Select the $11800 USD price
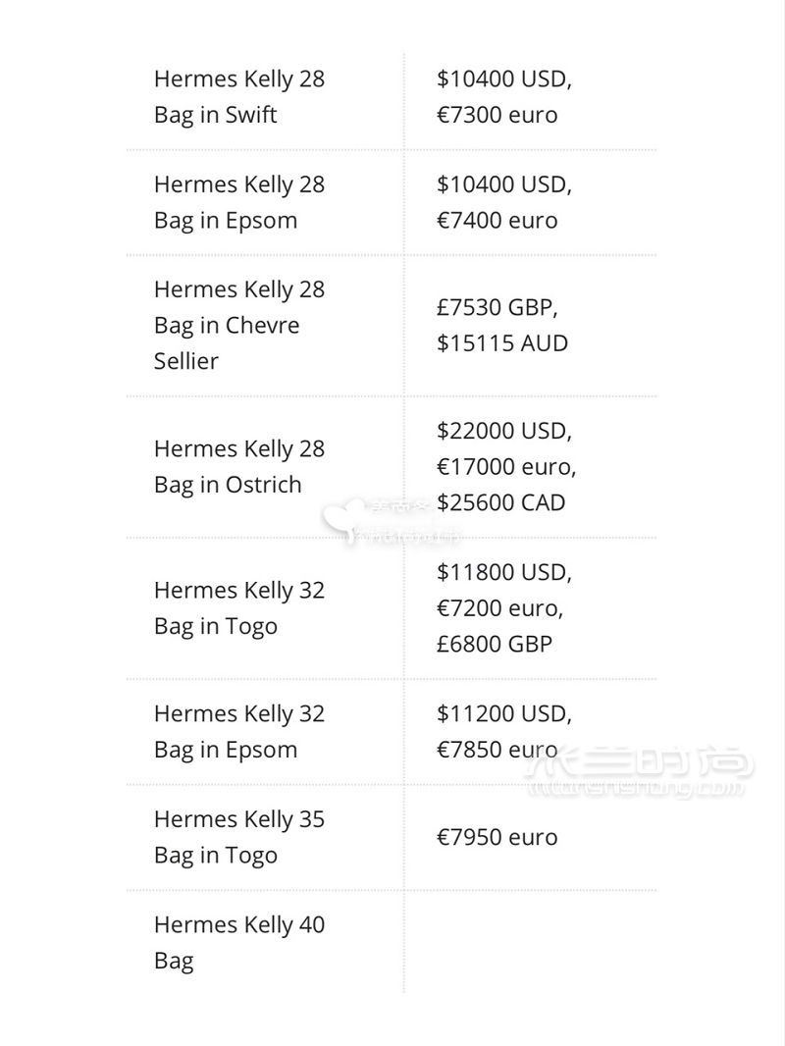The width and height of the screenshot is (785, 1046). tap(504, 572)
